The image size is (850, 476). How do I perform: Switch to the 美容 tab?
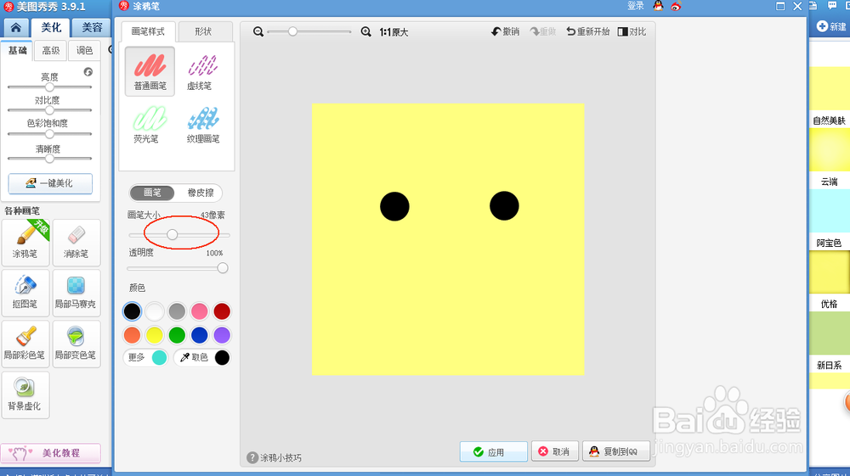[x=92, y=28]
